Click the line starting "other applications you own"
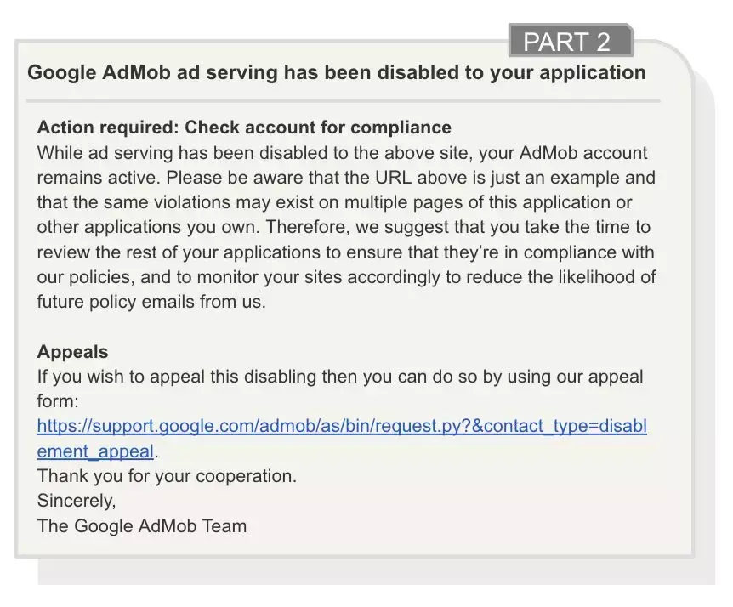Image resolution: width=733 pixels, height=607 pixels. (344, 228)
